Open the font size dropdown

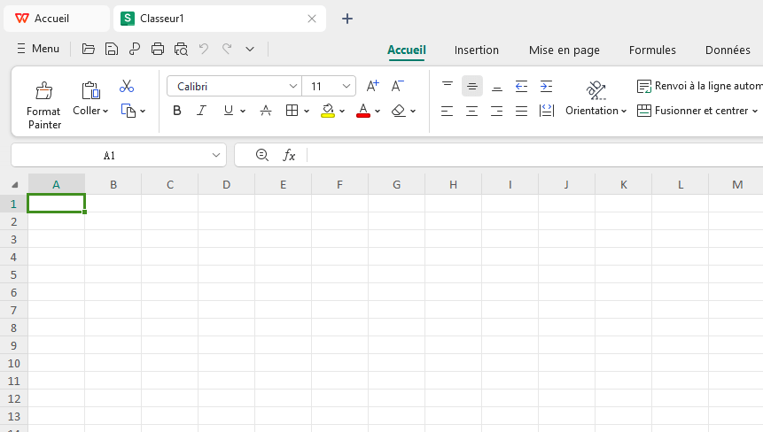(346, 86)
